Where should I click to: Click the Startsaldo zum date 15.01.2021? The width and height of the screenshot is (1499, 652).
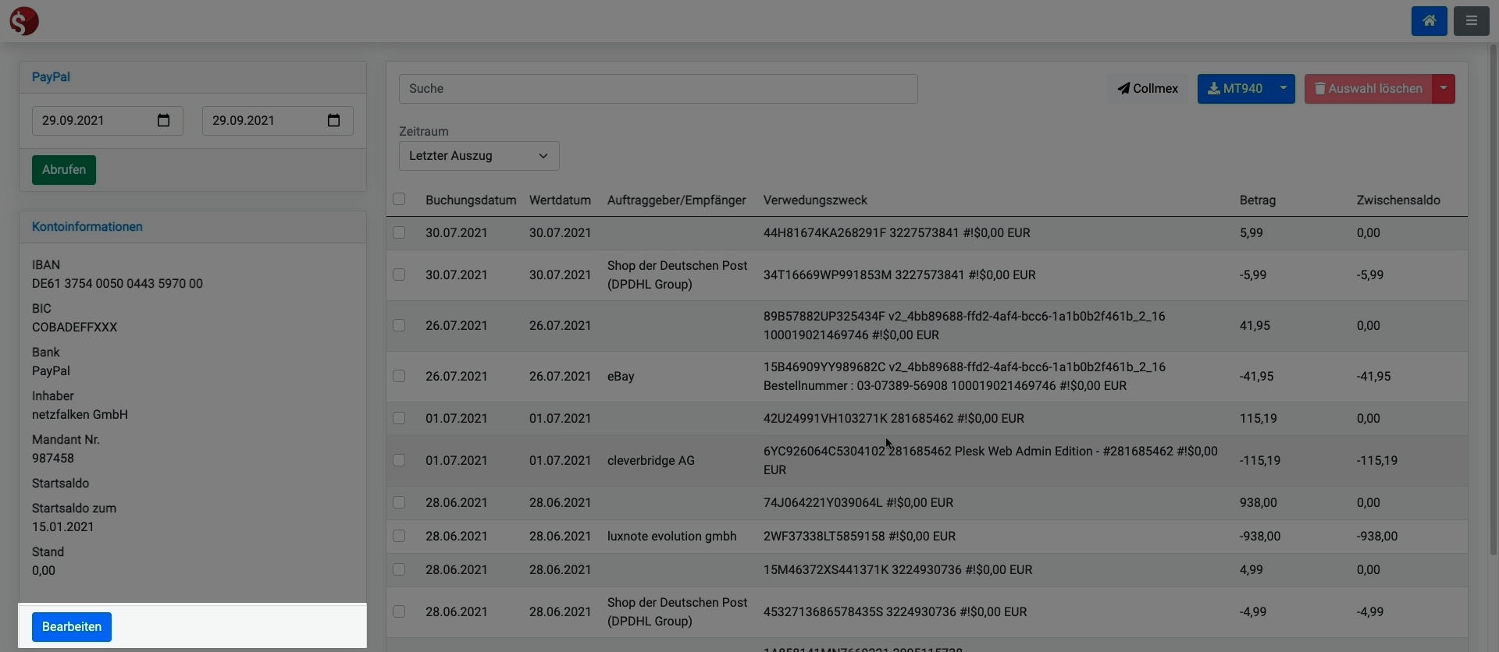coord(62,527)
